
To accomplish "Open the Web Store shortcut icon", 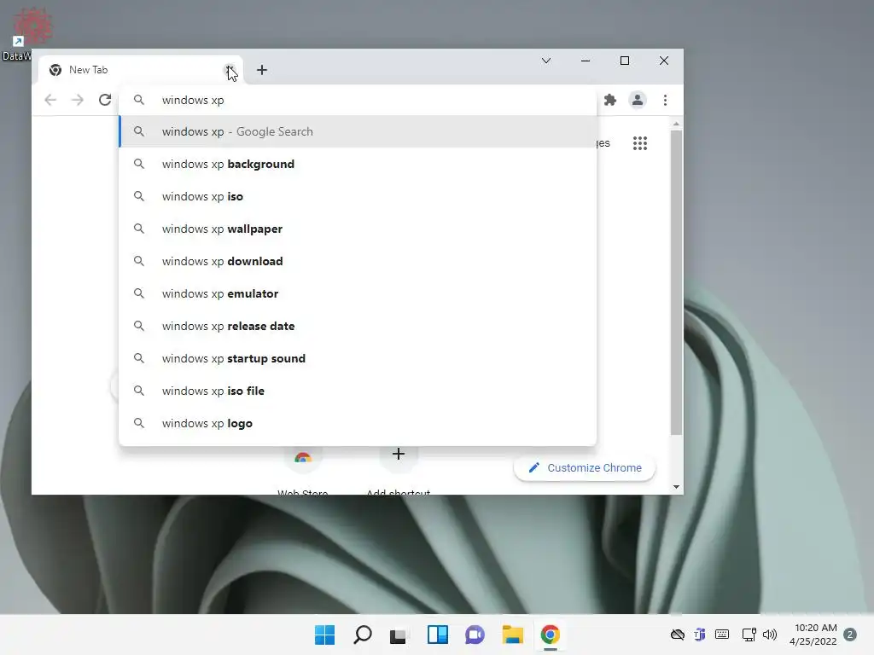I will [303, 458].
